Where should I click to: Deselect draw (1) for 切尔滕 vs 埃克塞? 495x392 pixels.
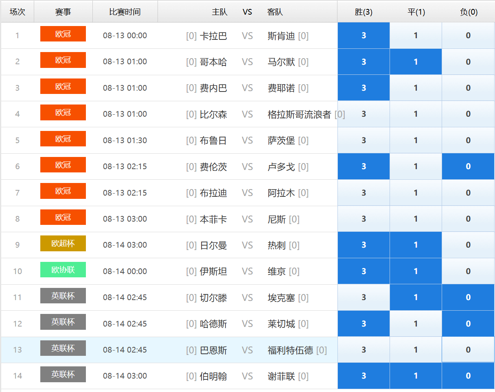416,297
